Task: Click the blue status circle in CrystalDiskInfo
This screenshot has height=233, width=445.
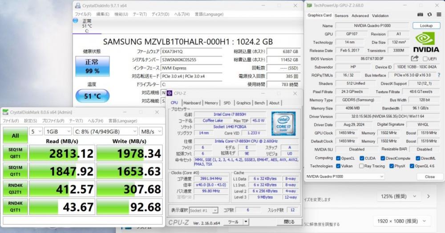Action: [76, 20]
